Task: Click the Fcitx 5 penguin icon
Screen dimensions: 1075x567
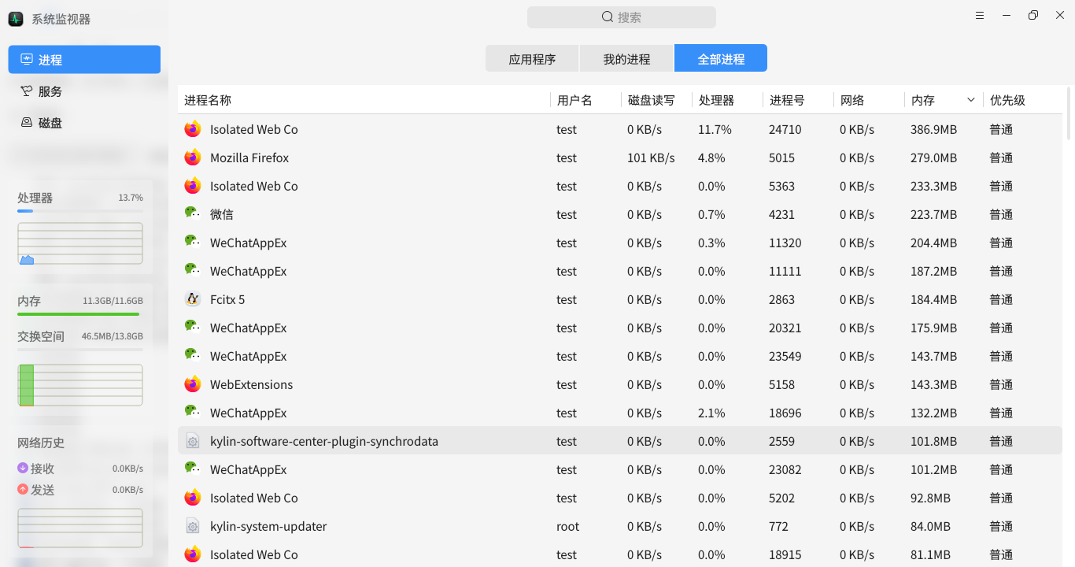Action: [x=193, y=299]
